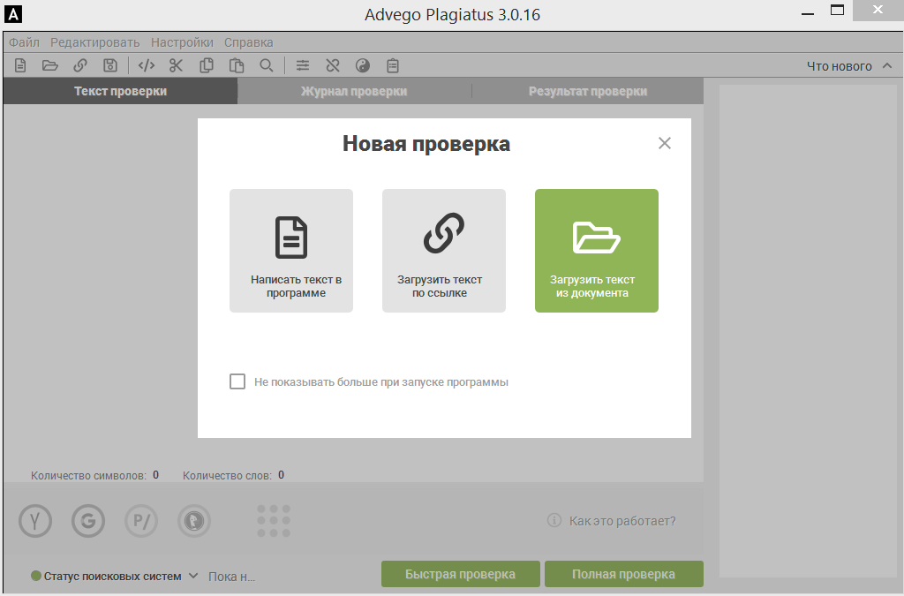Enable 'Не показывать больше при запуске программы'
This screenshot has width=904, height=596.
coord(237,381)
